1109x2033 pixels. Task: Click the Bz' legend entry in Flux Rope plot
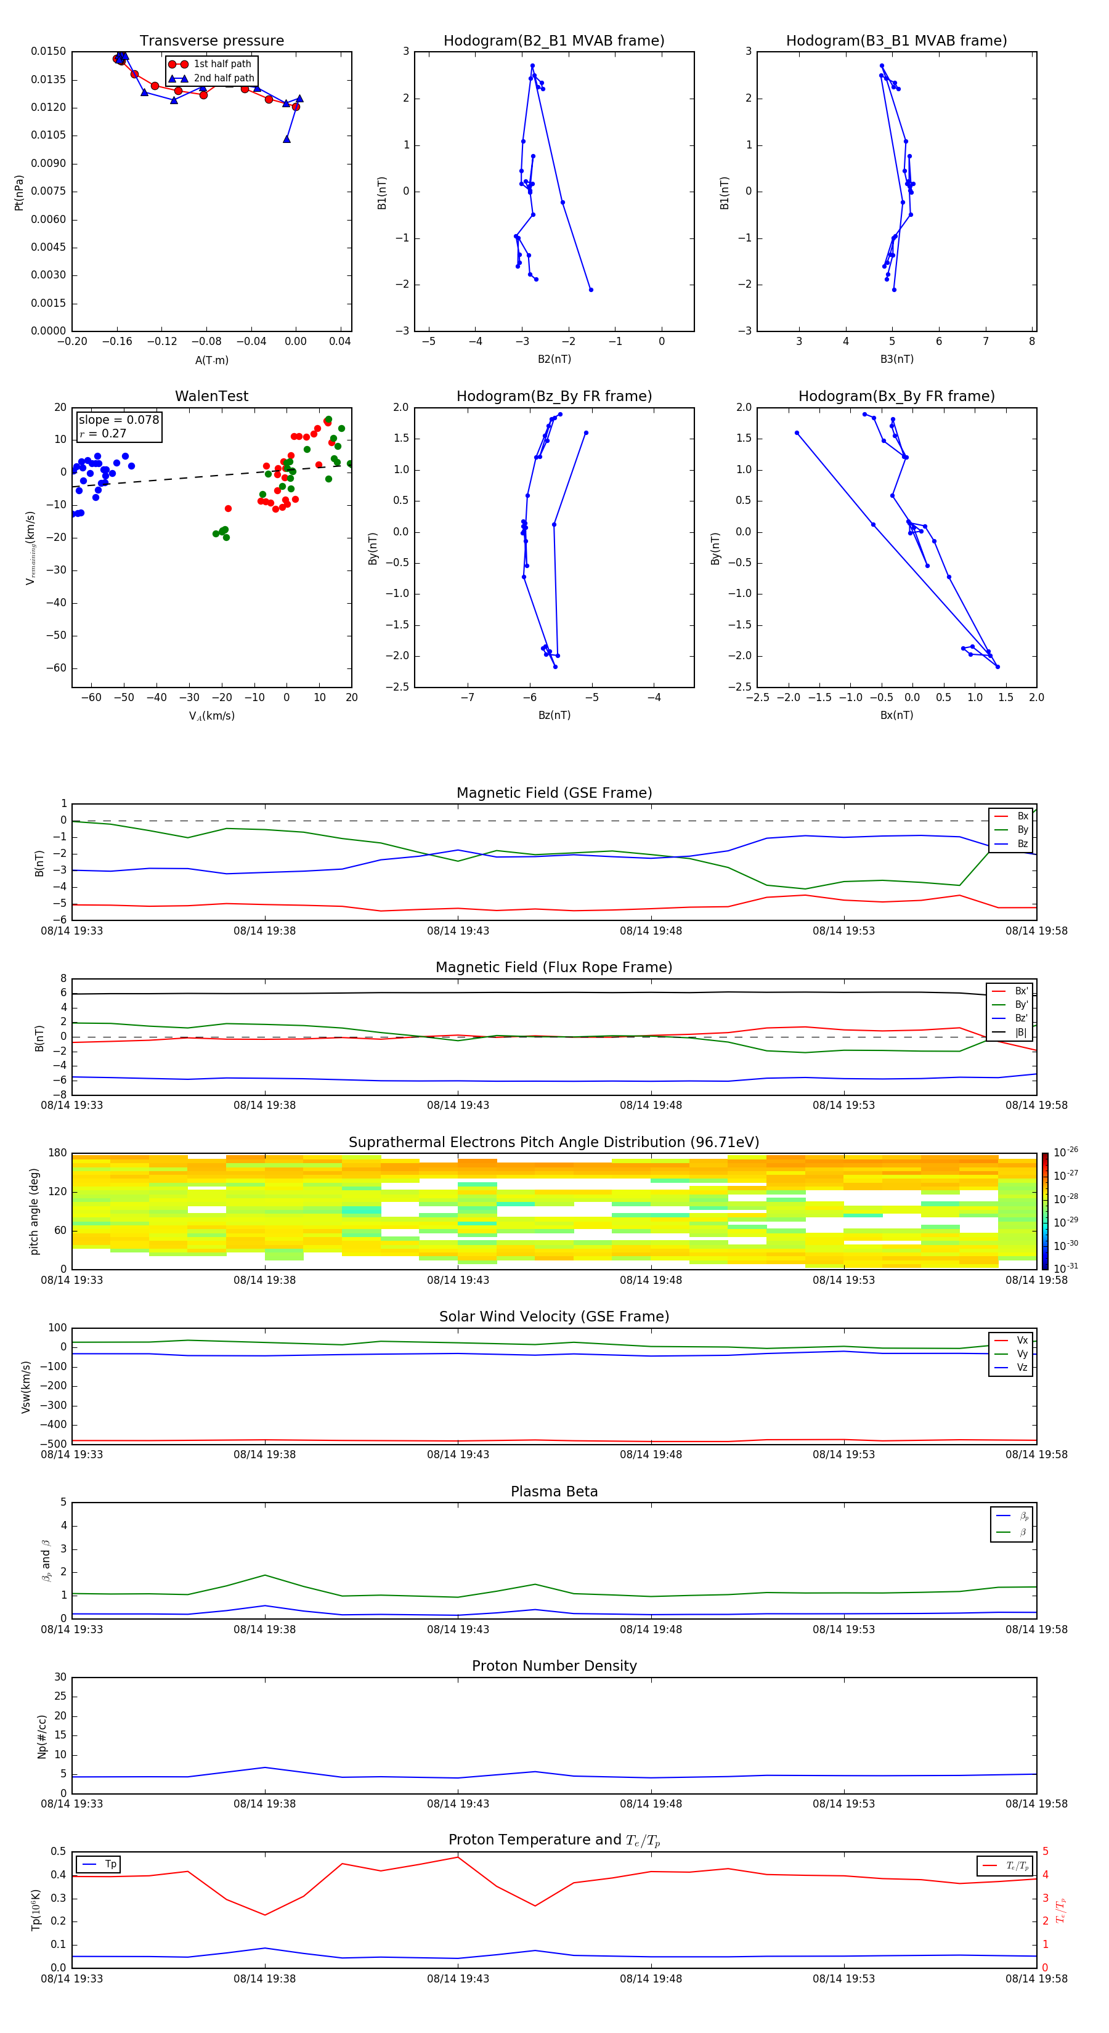coord(1010,1018)
